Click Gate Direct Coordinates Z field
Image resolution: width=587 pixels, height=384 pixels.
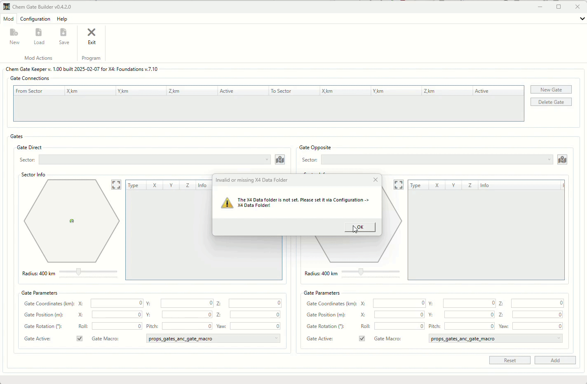[255, 303]
